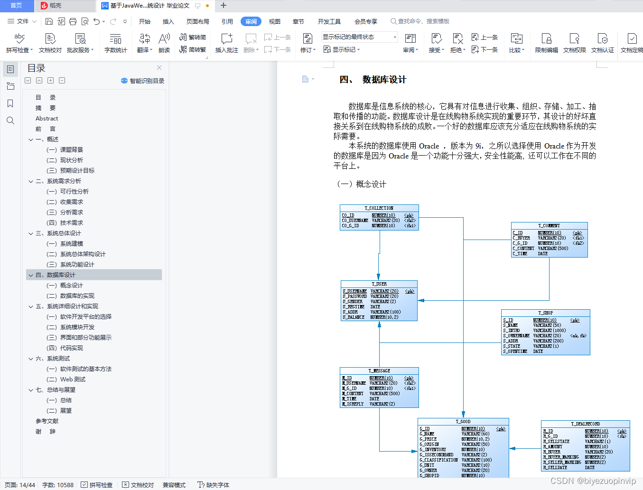Click the command search box (查找命令)
This screenshot has height=490, width=643.
pos(420,21)
